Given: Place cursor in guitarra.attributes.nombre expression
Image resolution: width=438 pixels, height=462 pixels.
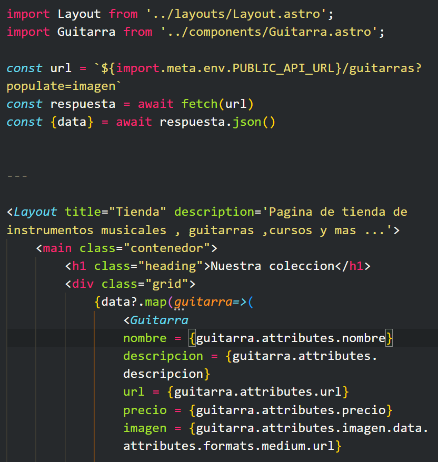Looking at the screenshot, I should 291,338.
